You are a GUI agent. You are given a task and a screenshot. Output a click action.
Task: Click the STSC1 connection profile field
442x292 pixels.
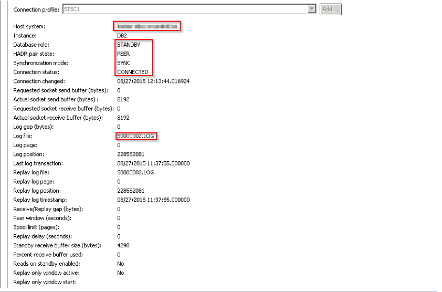184,9
